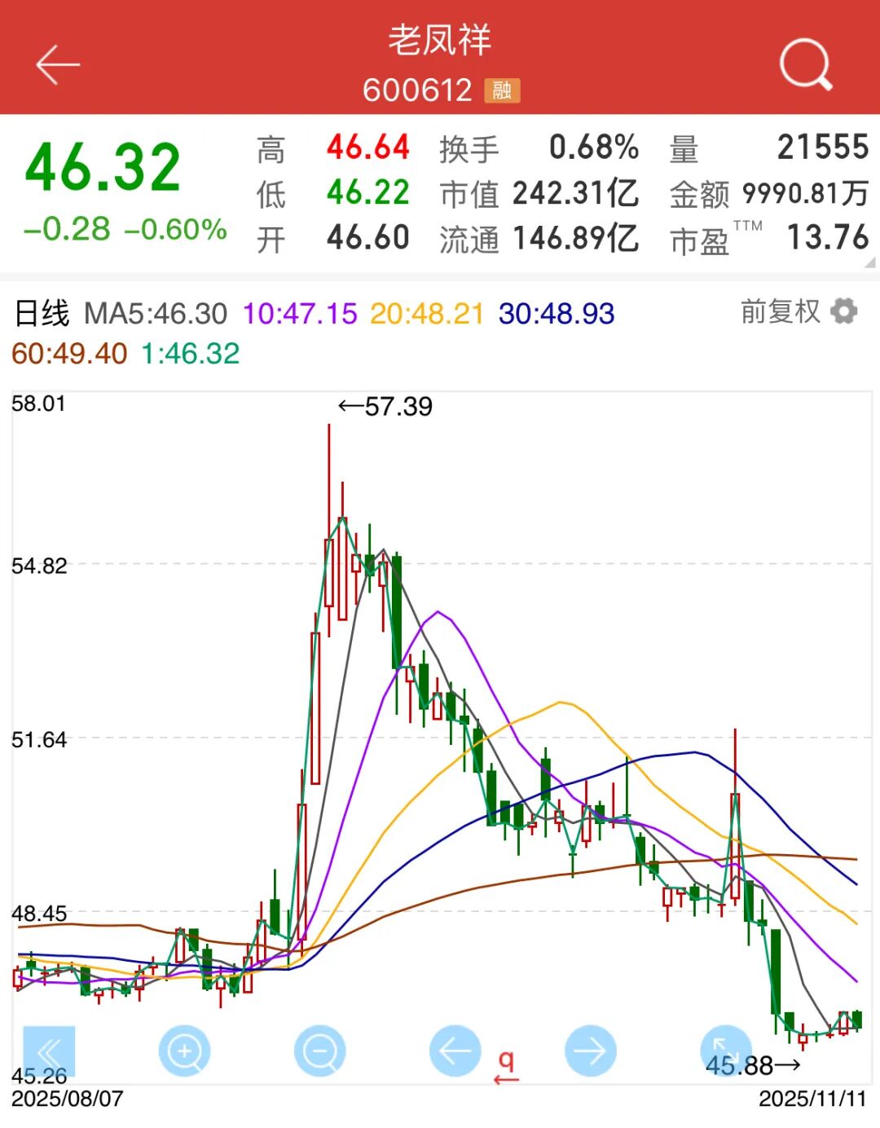Tap the 60:49.40 moving average label
This screenshot has height=1128, width=880.
pyautogui.click(x=69, y=354)
